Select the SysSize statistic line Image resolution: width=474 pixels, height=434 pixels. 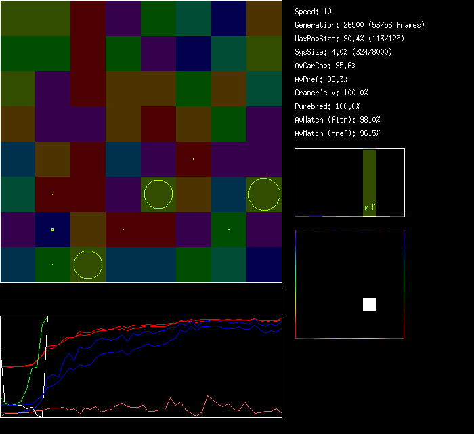pyautogui.click(x=341, y=52)
